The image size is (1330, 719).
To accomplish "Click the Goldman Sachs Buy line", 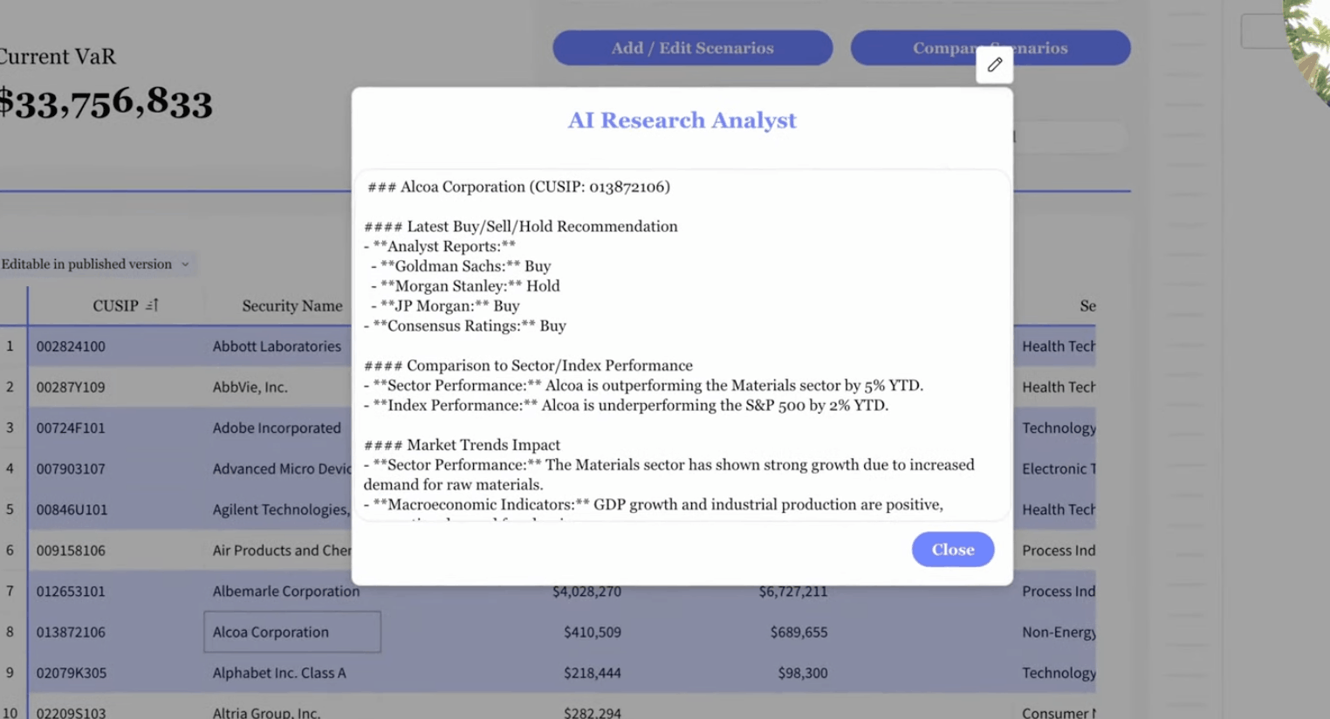I will (461, 266).
